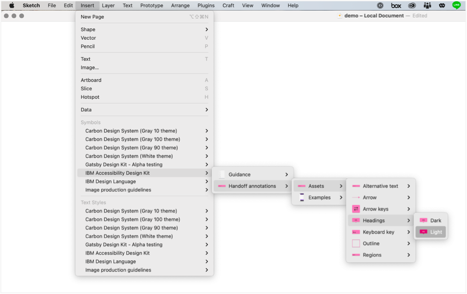Image resolution: width=467 pixels, height=294 pixels.
Task: Click the Guidance document icon
Action: pyautogui.click(x=222, y=174)
